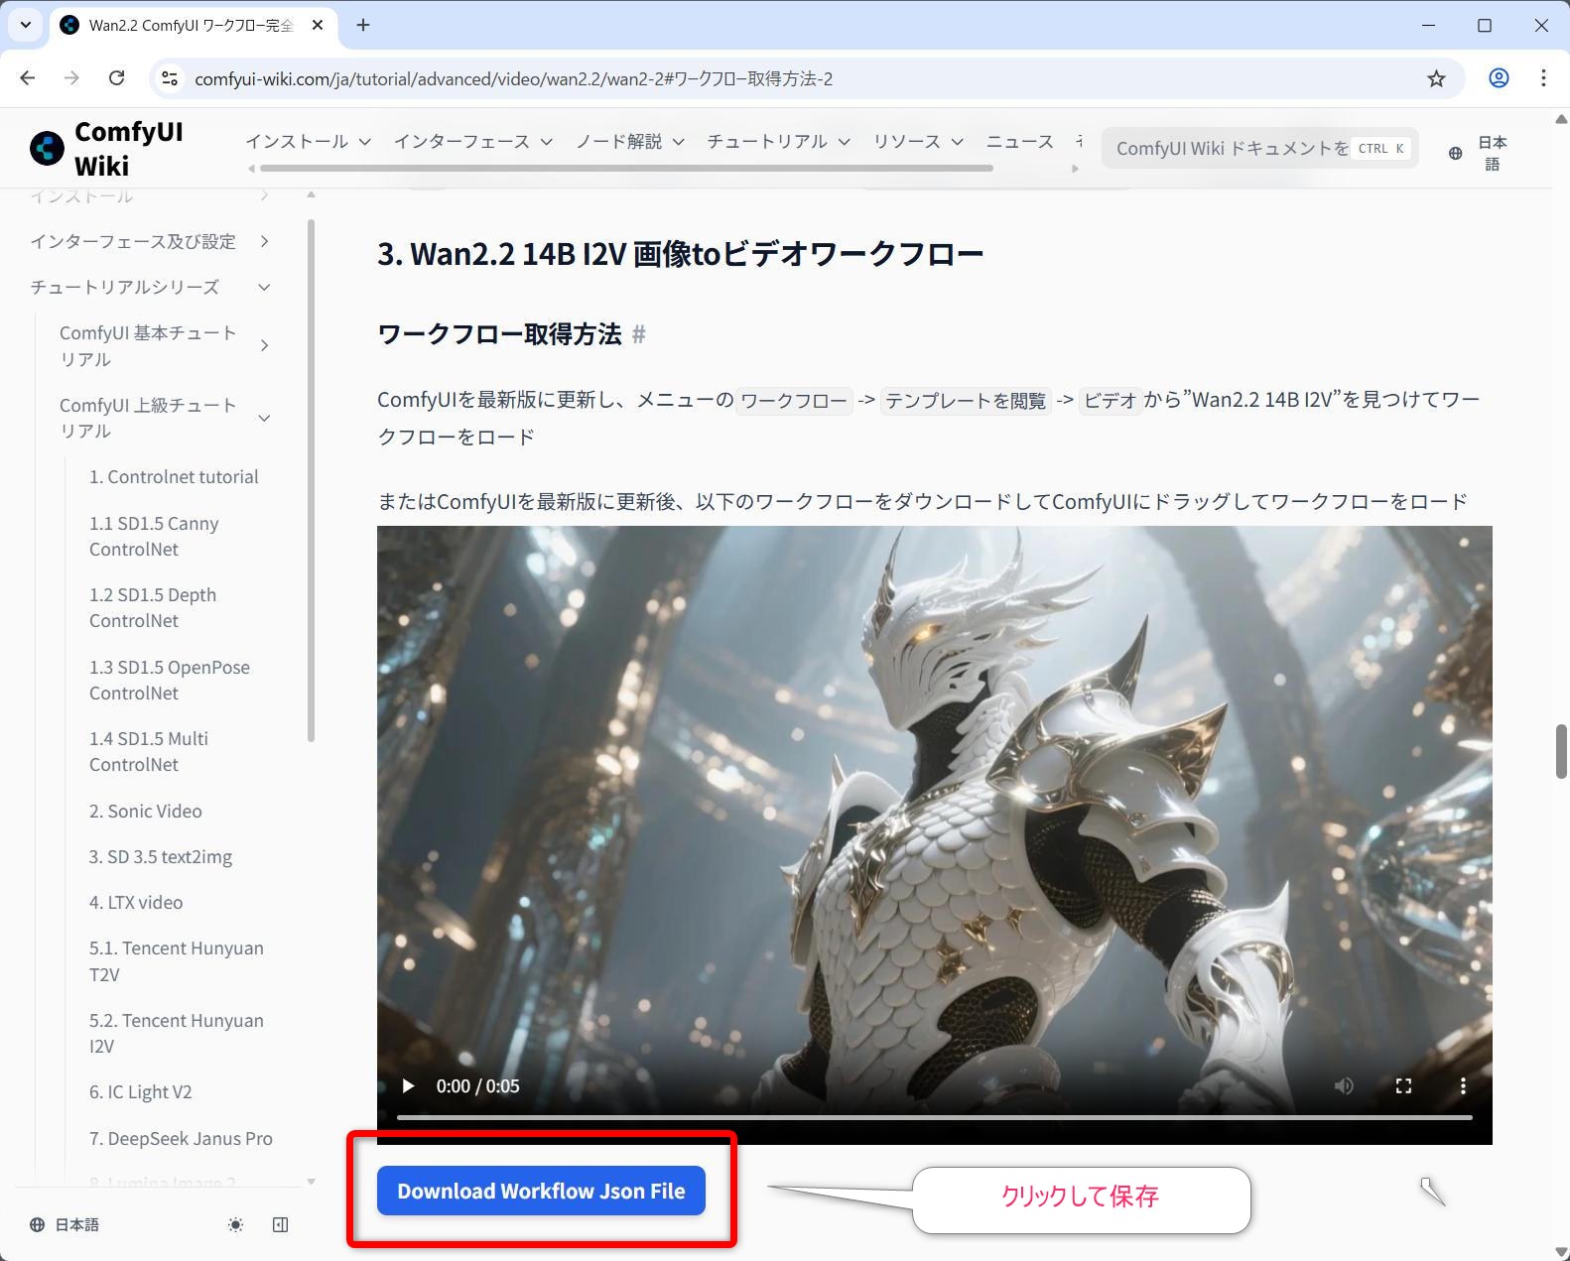The image size is (1570, 1261).
Task: Collapse チュートリアルシリーズ sidebar section
Action: [x=150, y=287]
